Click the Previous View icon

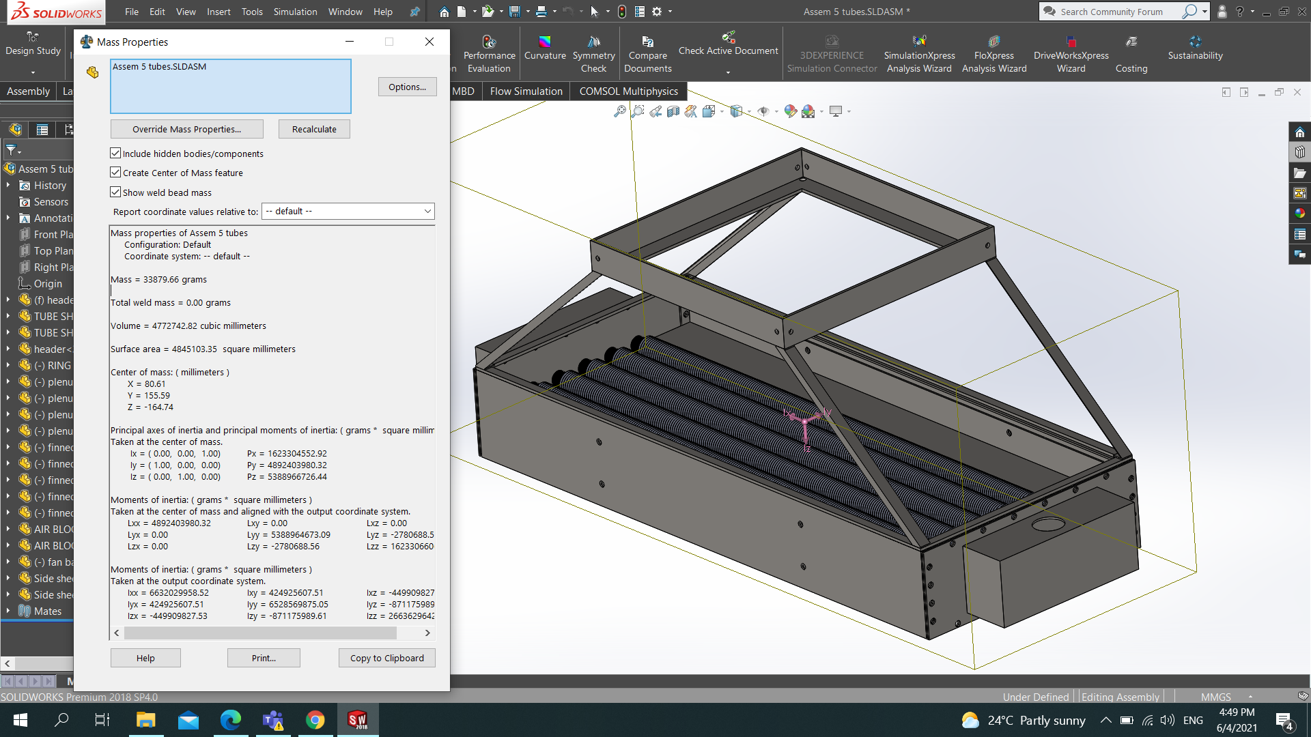[655, 111]
